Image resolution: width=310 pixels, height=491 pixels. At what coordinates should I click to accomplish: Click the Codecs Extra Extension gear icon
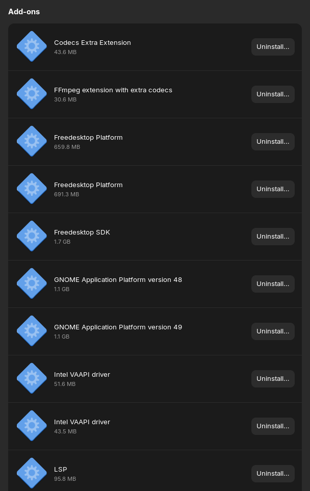coord(32,46)
